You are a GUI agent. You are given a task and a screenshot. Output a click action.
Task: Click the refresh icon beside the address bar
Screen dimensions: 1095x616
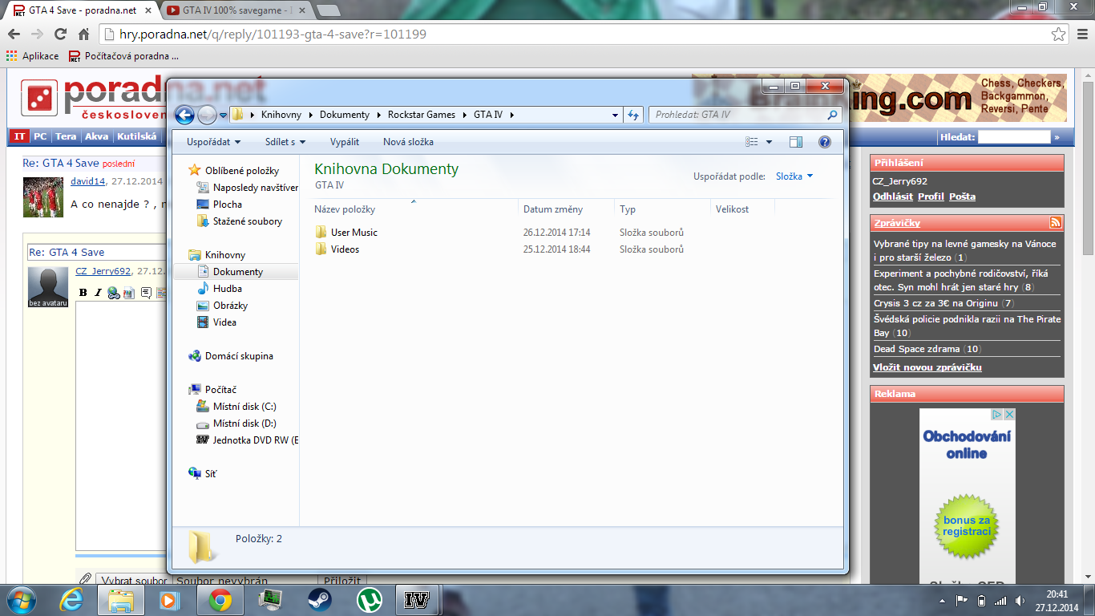point(633,115)
